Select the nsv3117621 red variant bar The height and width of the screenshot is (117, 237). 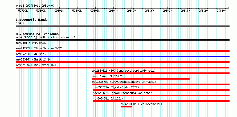coord(141,79)
